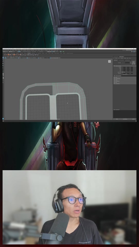Click the Translate X value field
Screen dimensions: 139x247
pos(123,67)
